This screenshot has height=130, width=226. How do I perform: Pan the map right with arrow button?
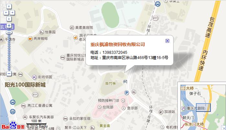[x=12, y=13]
